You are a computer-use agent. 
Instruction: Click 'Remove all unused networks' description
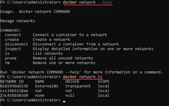pos(63,58)
